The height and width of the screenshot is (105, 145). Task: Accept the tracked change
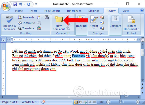click(x=94, y=19)
